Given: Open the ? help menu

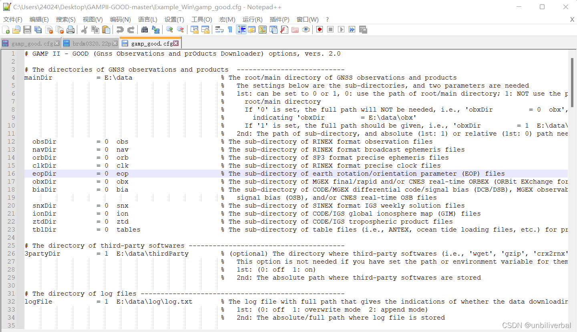Looking at the screenshot, I should click(x=327, y=20).
